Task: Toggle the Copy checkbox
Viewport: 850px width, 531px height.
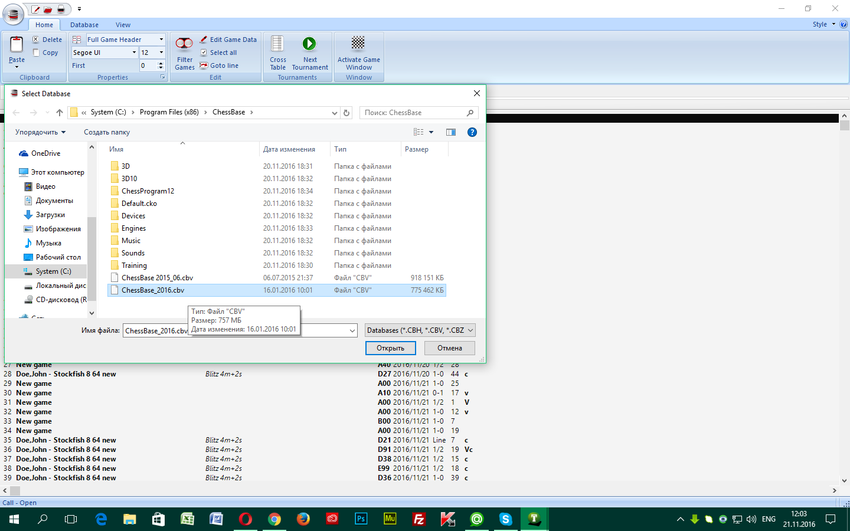Action: tap(36, 53)
